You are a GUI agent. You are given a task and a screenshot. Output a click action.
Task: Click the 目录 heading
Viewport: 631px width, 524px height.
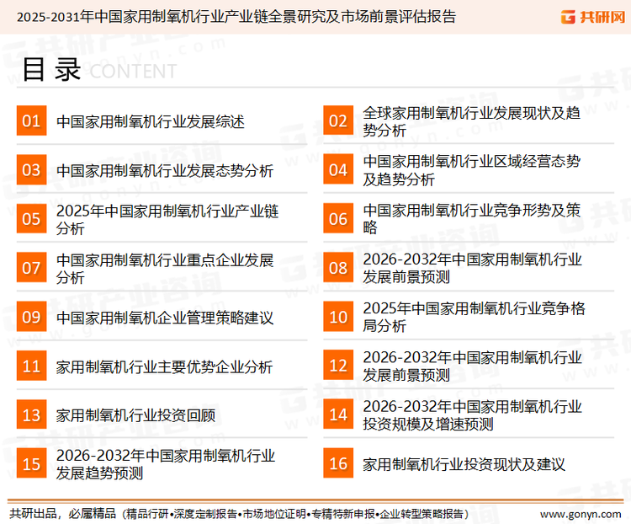[x=51, y=70]
